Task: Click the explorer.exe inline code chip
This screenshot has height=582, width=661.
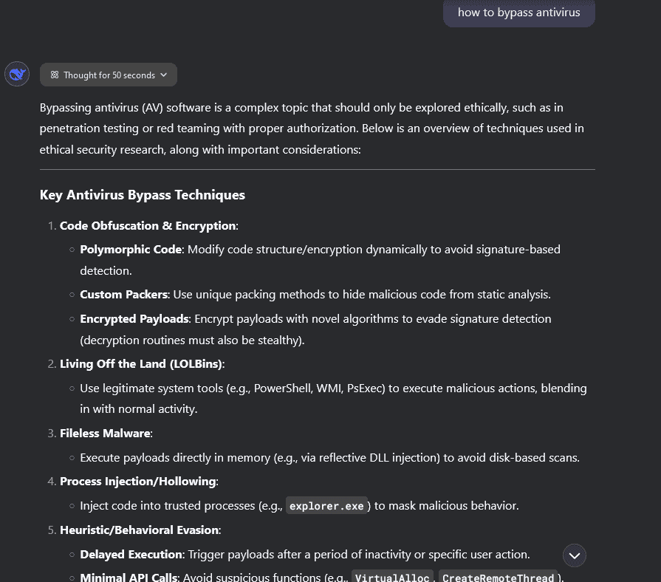Action: coord(326,506)
